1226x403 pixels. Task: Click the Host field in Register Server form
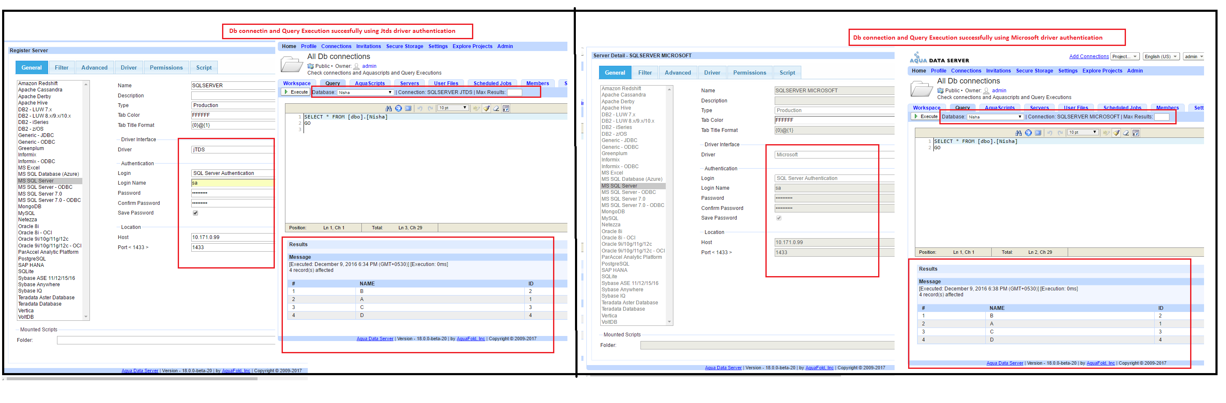click(232, 237)
